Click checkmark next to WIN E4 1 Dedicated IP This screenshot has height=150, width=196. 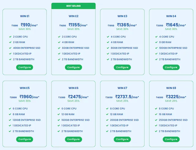[156, 54]
